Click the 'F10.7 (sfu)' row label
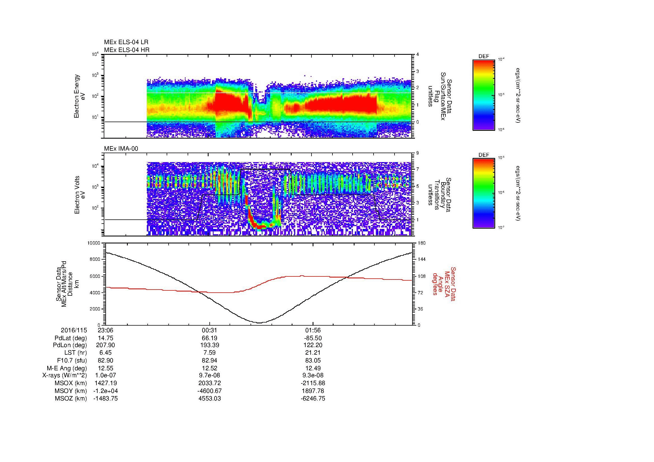The image size is (654, 462). tap(72, 361)
